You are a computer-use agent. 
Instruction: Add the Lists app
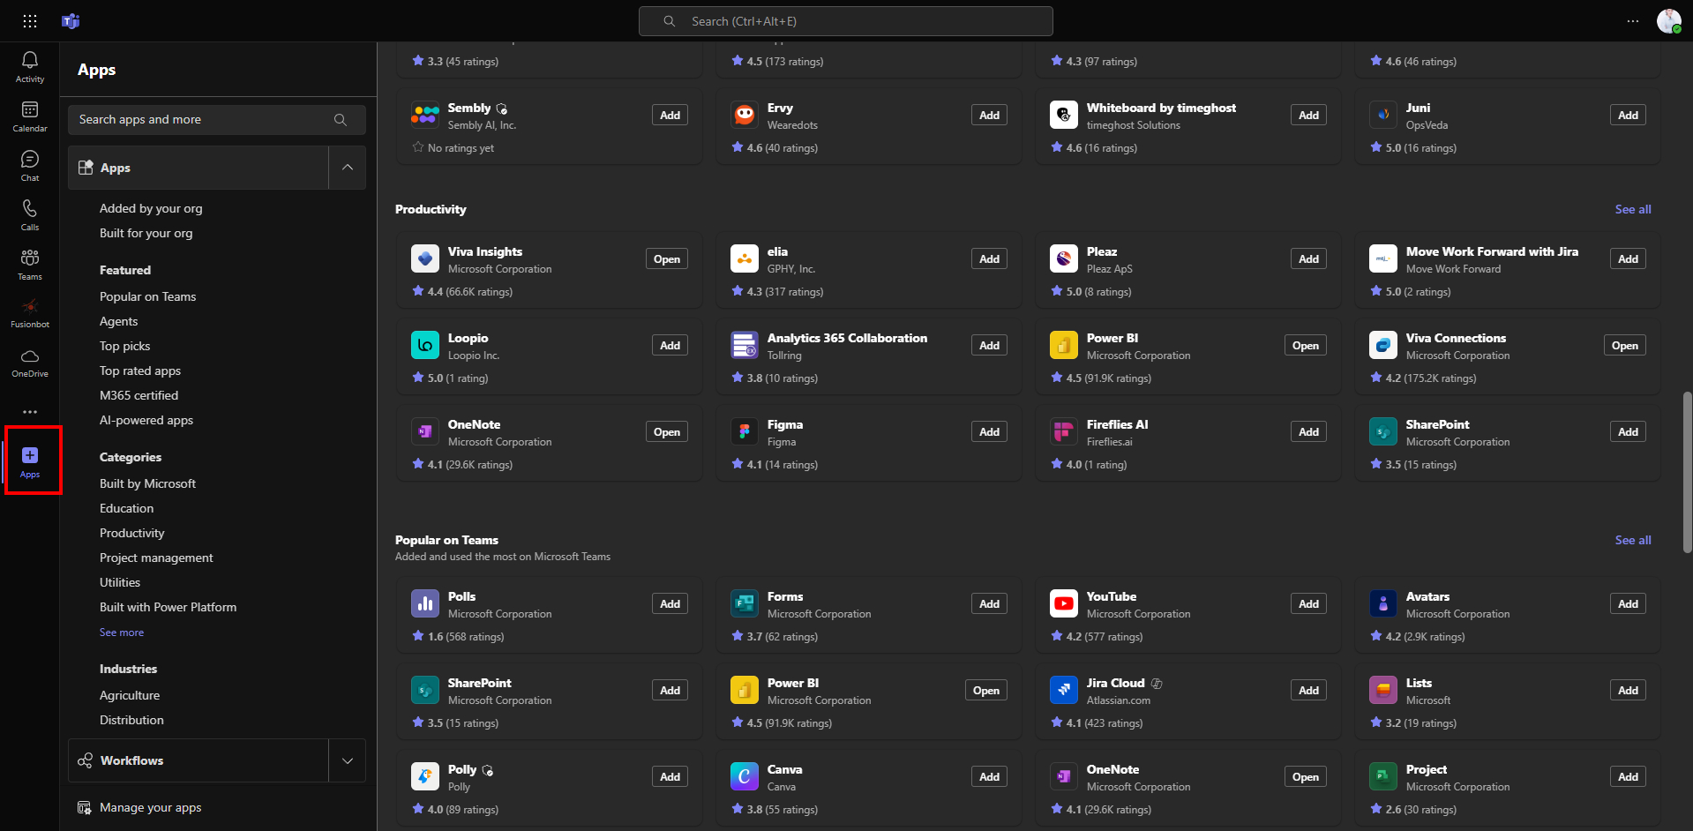[x=1629, y=690]
